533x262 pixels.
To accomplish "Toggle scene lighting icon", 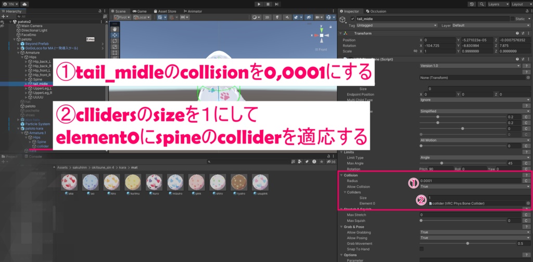I will tap(278, 17).
